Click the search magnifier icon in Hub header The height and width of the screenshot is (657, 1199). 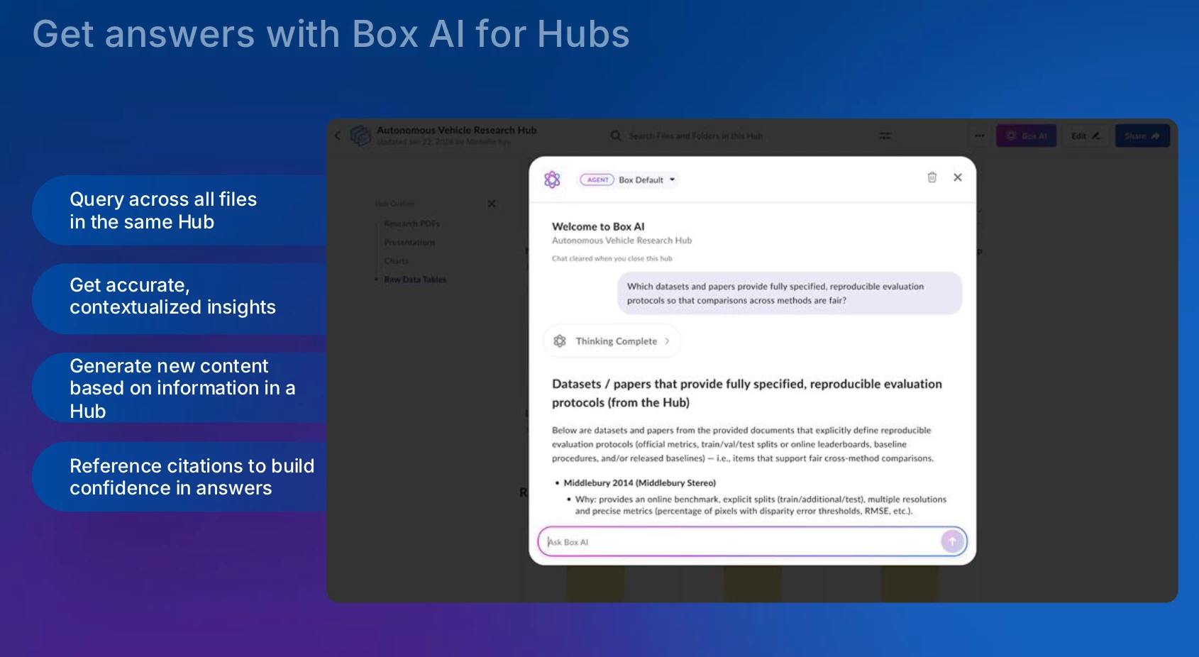point(616,136)
